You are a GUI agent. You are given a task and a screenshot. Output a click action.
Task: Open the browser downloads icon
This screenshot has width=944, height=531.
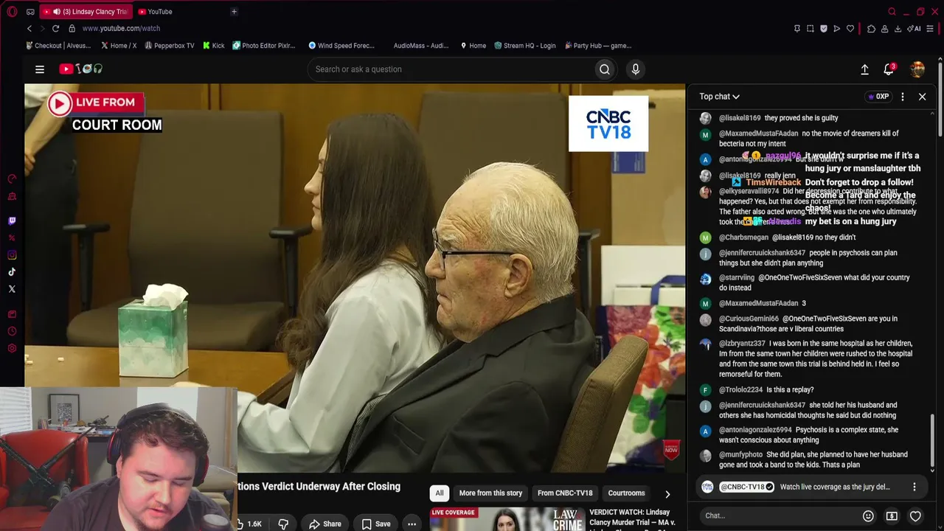coord(898,29)
